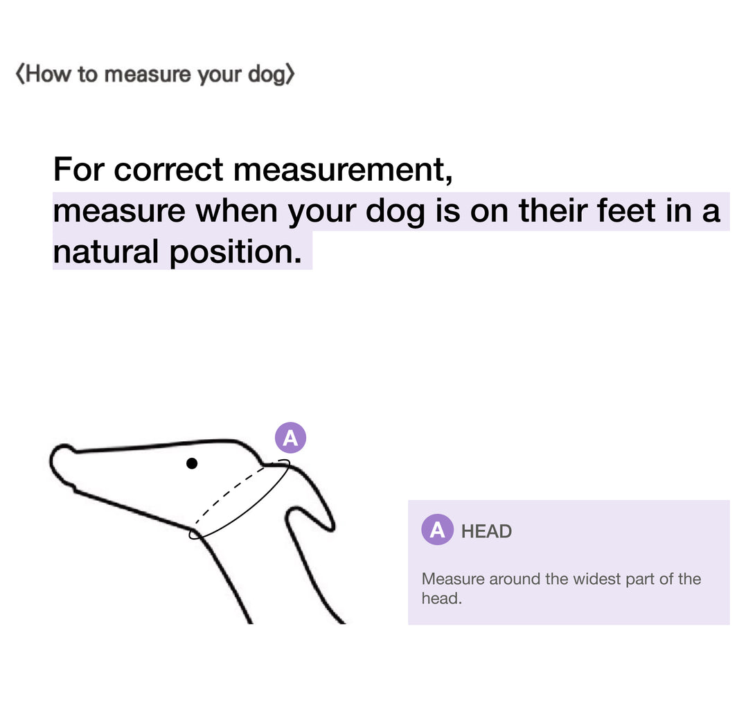Image resolution: width=755 pixels, height=703 pixels.
Task: Click the 'For correct measurement,' text line
Action: [x=254, y=169]
